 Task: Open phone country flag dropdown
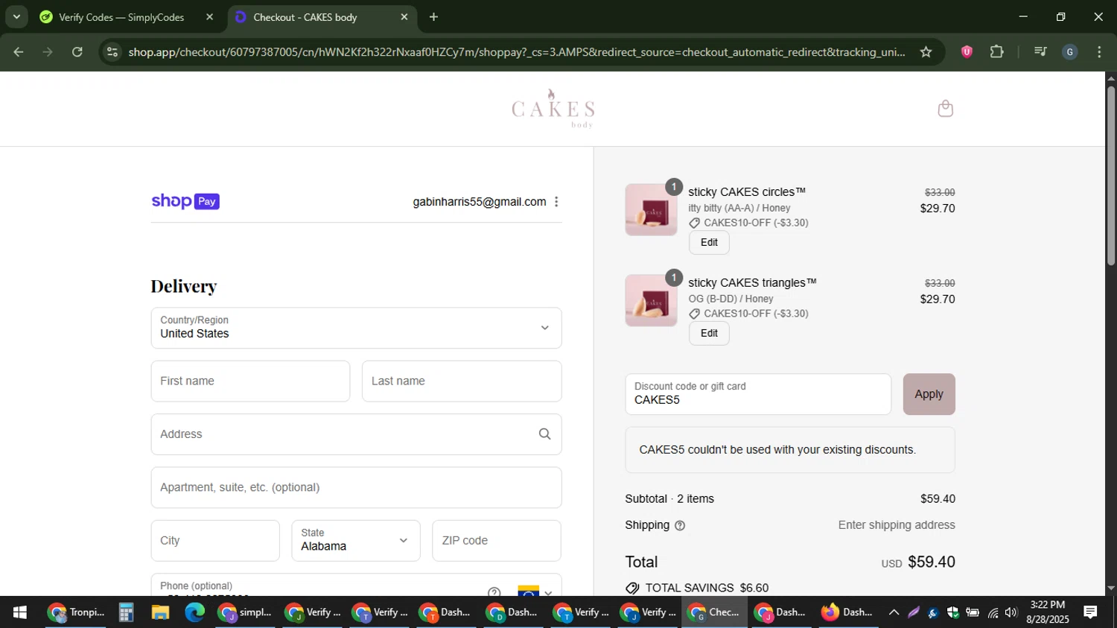point(535,593)
